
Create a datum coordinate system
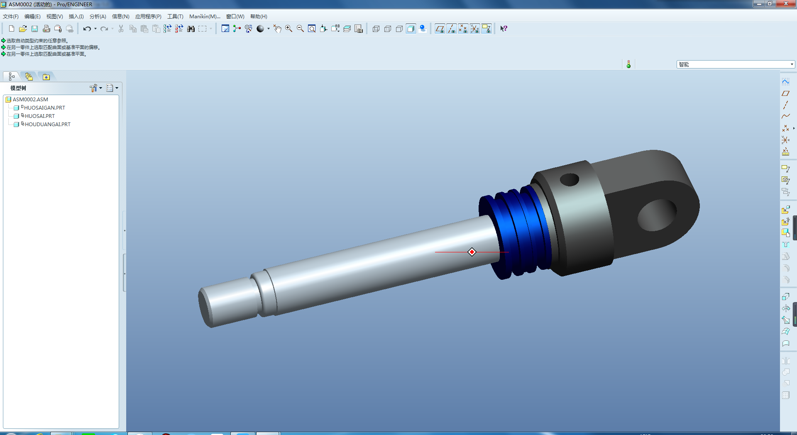[x=786, y=140]
